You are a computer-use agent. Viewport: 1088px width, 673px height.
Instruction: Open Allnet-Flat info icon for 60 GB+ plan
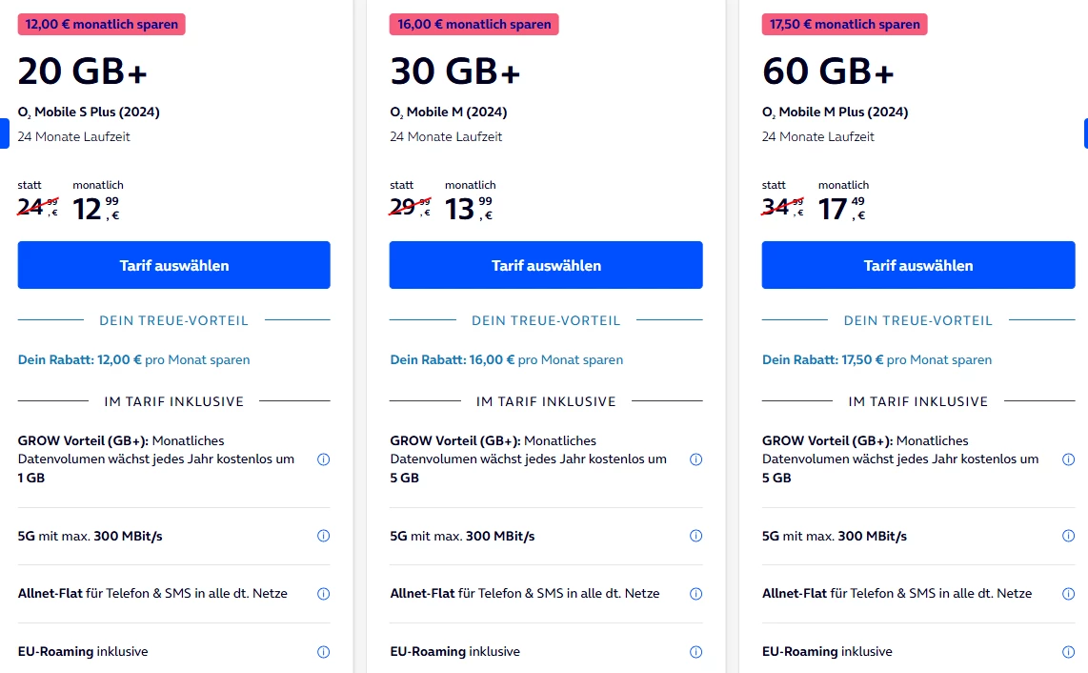[x=1068, y=594]
